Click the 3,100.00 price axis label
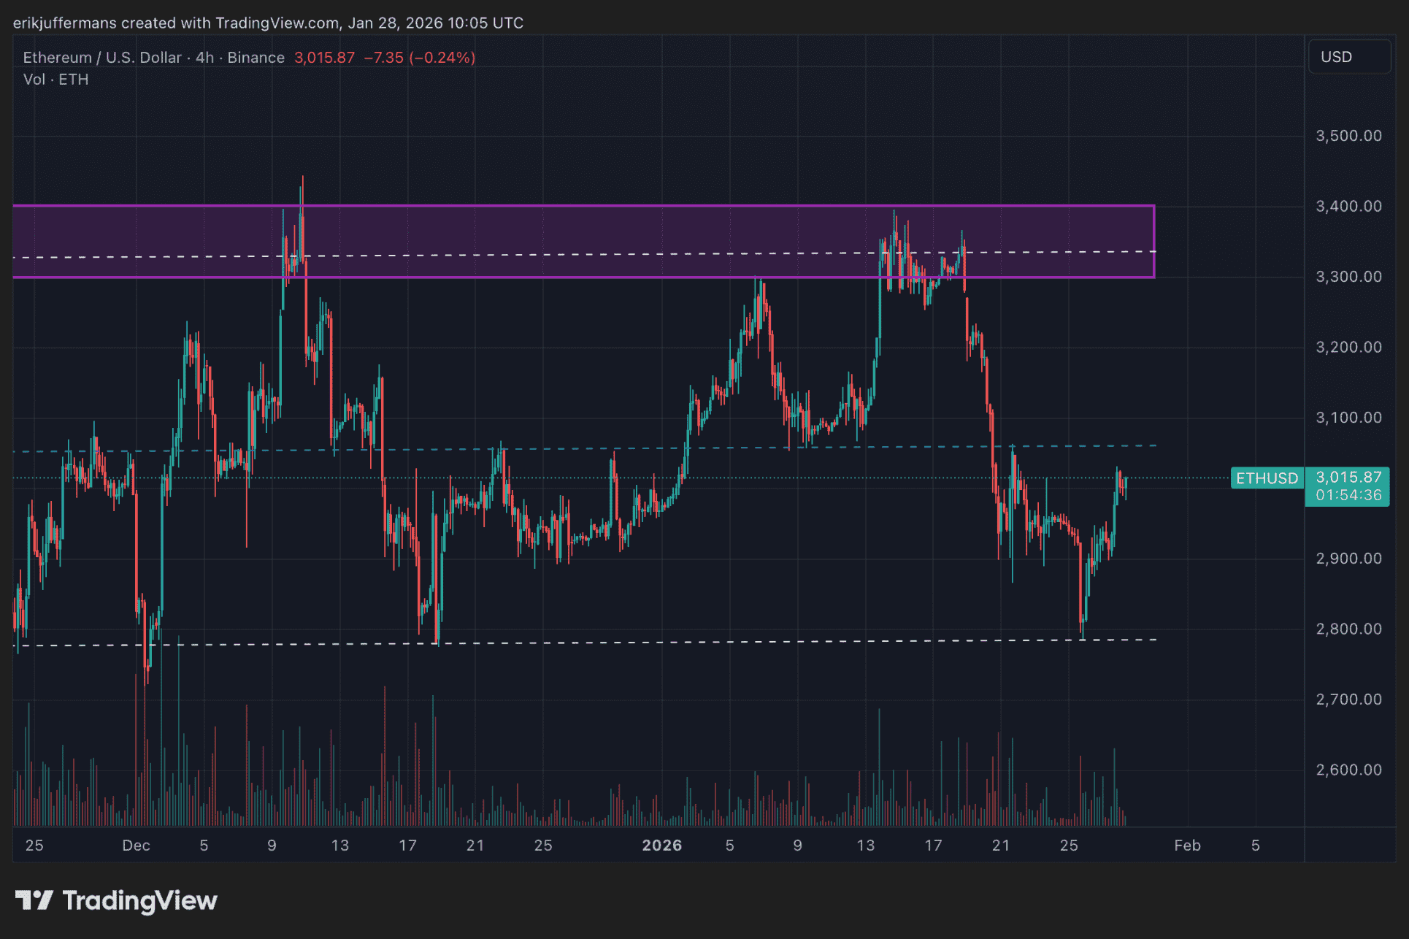This screenshot has width=1409, height=939. tap(1348, 418)
